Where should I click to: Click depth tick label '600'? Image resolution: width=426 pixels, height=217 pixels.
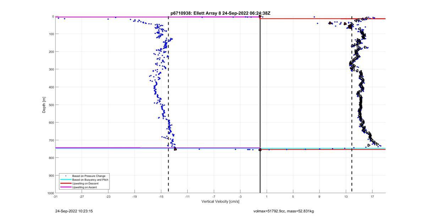(x=51, y=123)
